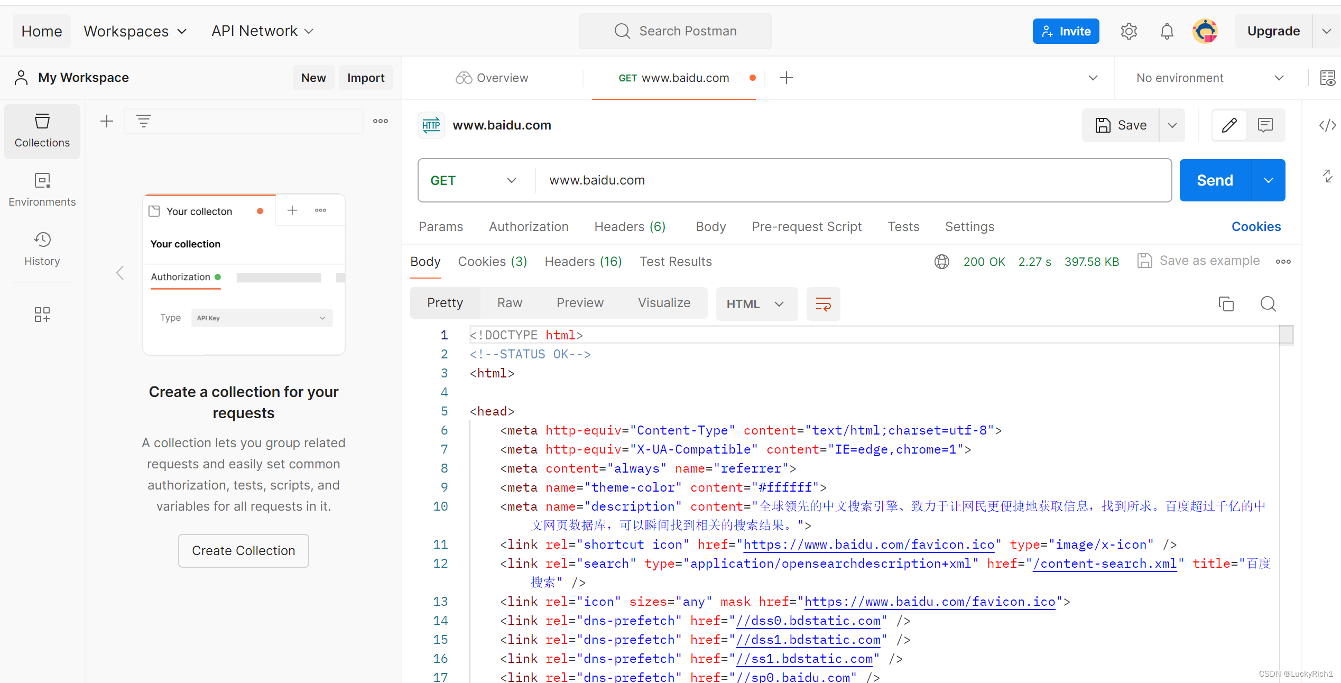Click the globe/environment icon in response bar
Viewport: 1341px width, 683px height.
942,261
